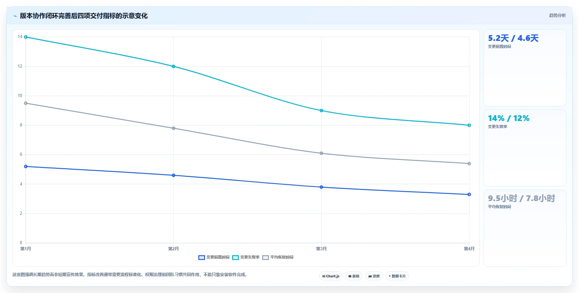Click the 变更前置时间 point at 第1月
Screen dimensions: 579x293
[x=26, y=167]
